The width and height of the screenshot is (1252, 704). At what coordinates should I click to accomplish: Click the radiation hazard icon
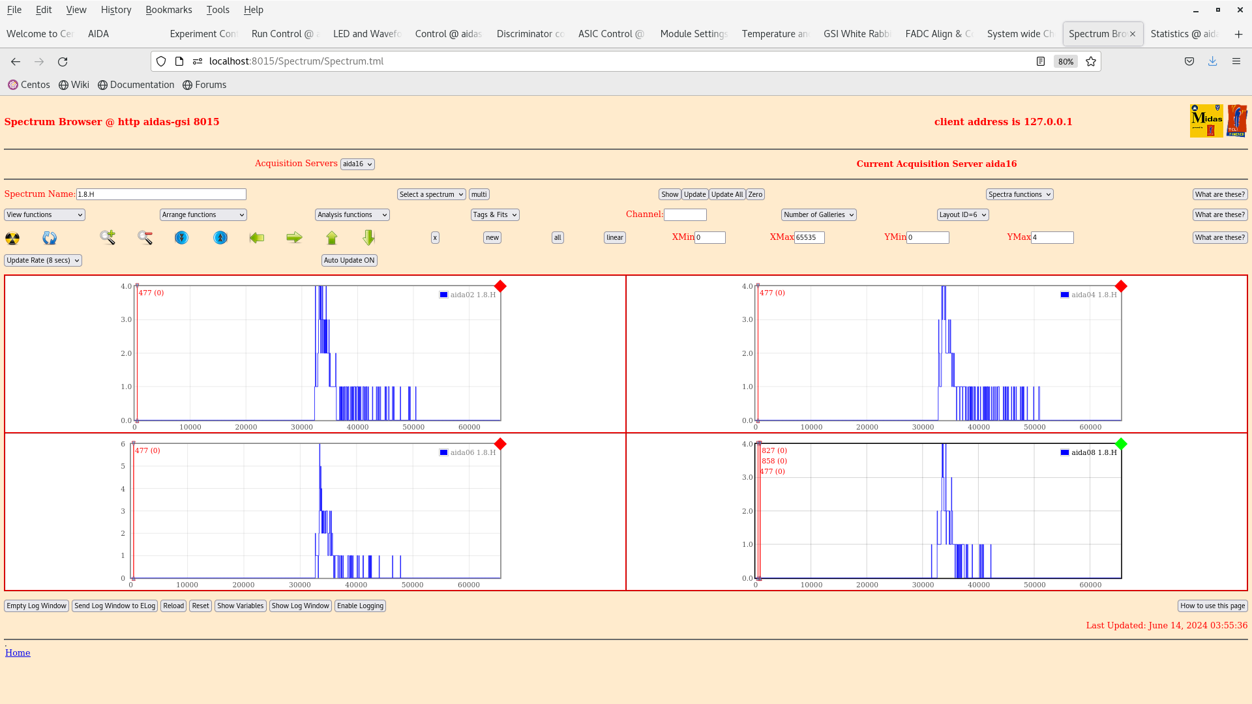point(12,238)
